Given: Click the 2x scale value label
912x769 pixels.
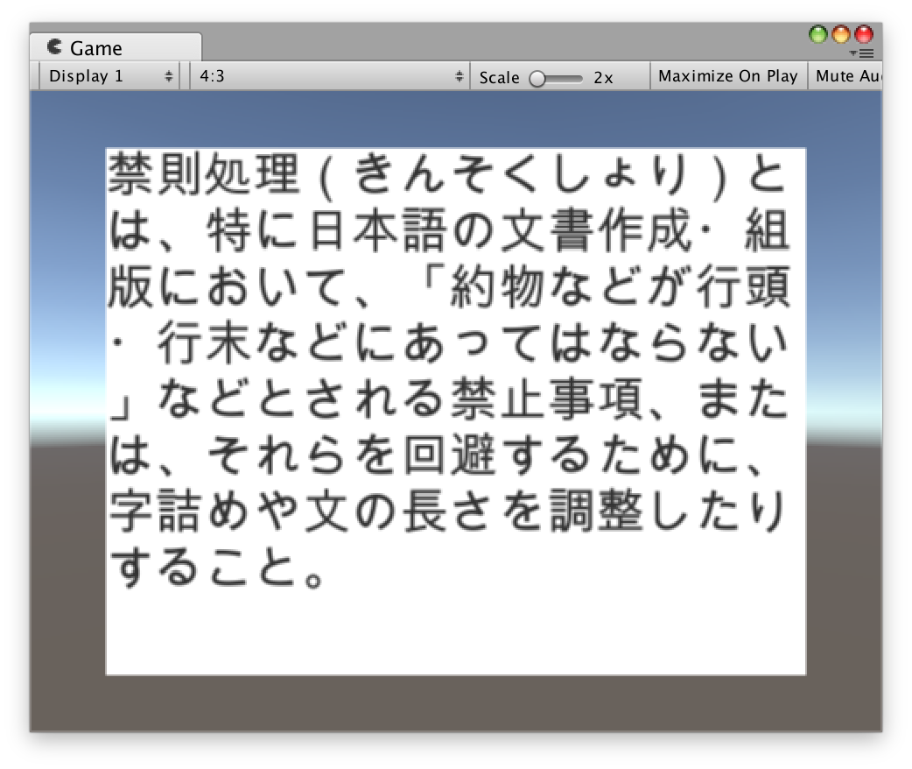Looking at the screenshot, I should pos(603,78).
